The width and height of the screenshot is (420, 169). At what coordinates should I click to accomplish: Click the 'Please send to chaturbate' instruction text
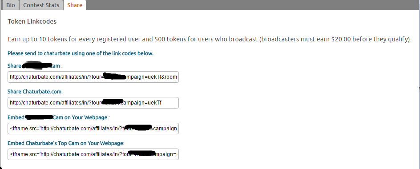(81, 53)
